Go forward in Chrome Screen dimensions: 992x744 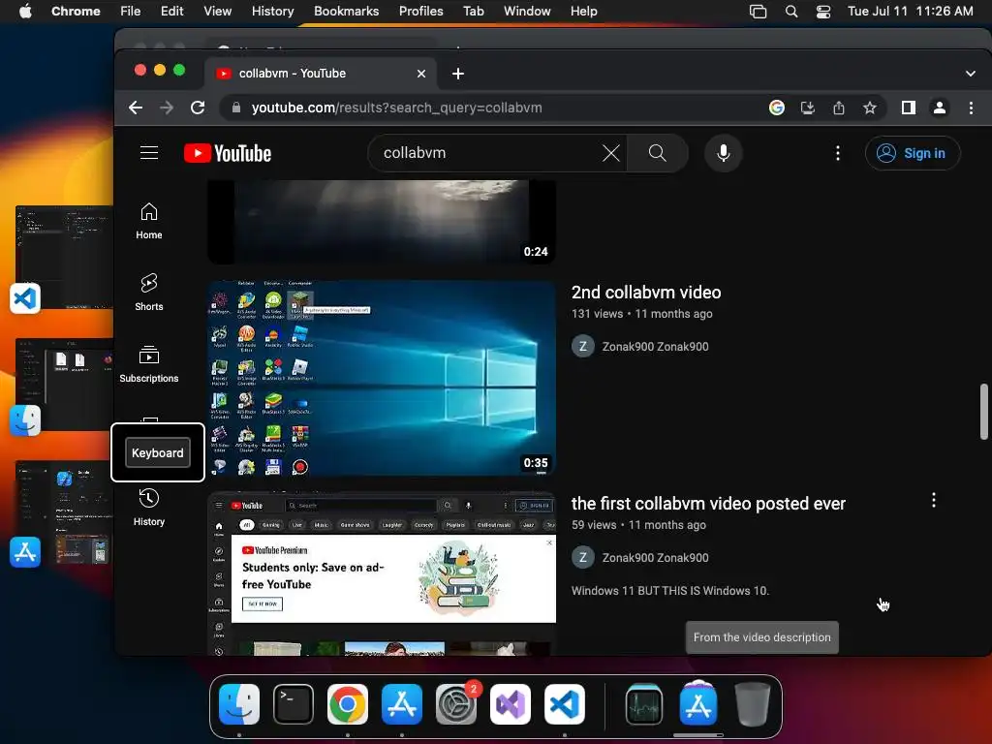click(x=167, y=108)
